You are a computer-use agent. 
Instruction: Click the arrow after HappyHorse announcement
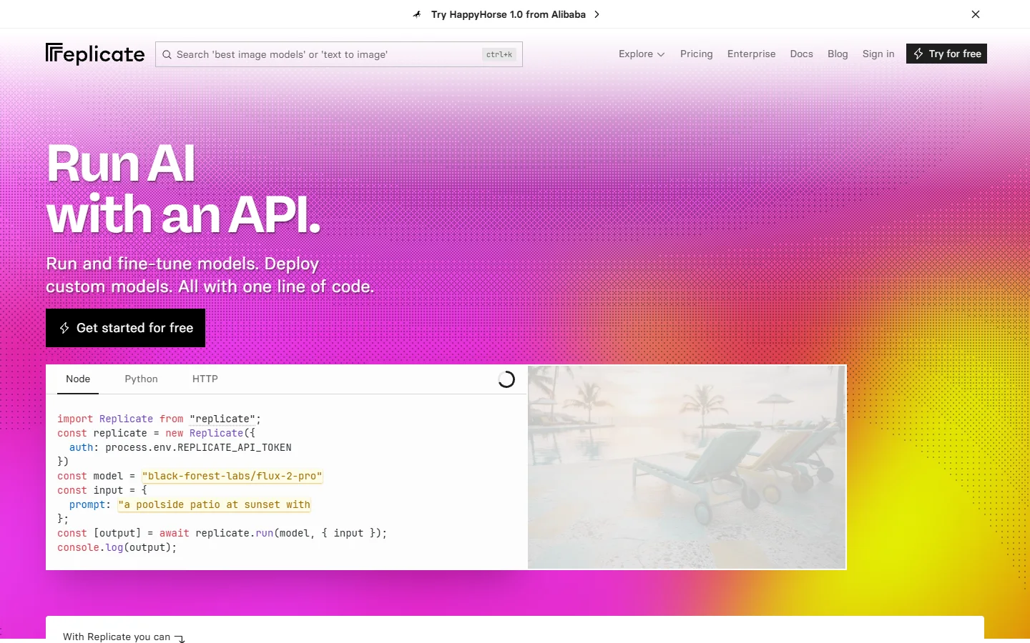pos(597,14)
